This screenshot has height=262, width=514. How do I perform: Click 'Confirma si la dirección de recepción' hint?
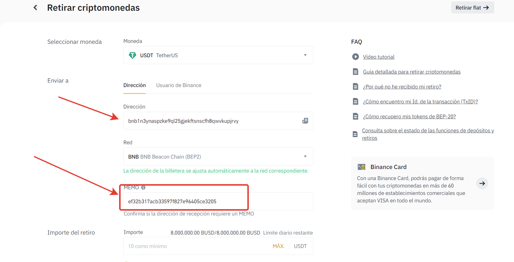189,214
